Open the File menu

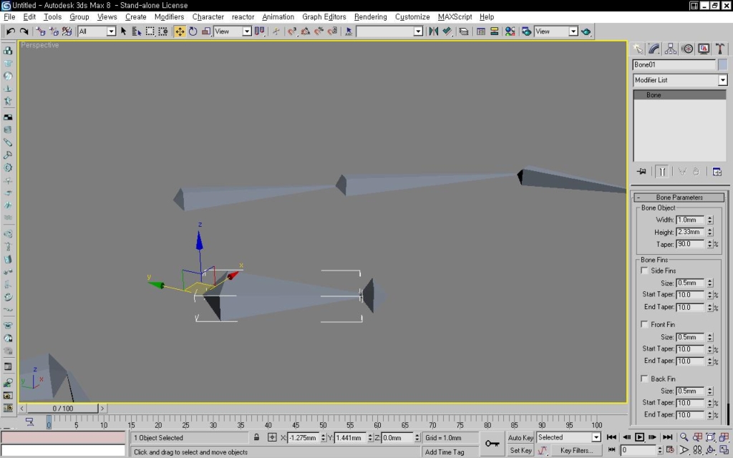(x=9, y=17)
